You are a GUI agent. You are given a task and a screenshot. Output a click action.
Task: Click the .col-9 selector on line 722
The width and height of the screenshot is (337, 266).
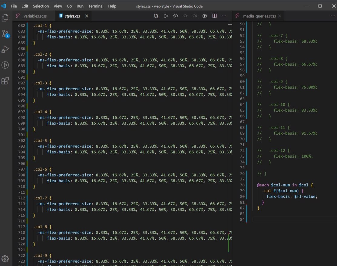pyautogui.click(x=40, y=255)
